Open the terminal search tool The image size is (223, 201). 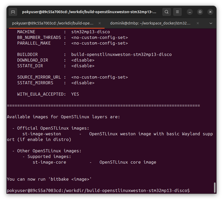(166, 12)
